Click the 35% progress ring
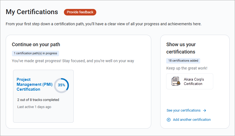Image resolution: width=235 pixels, height=136 pixels. point(61,85)
